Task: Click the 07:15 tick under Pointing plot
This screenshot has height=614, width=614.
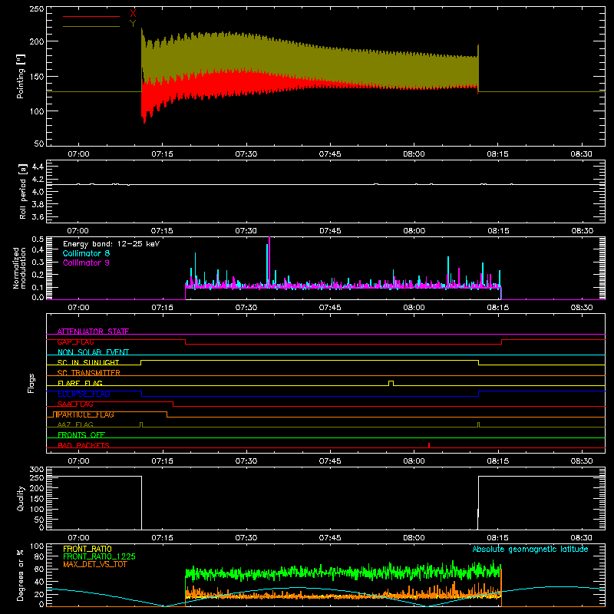Action: (162, 154)
